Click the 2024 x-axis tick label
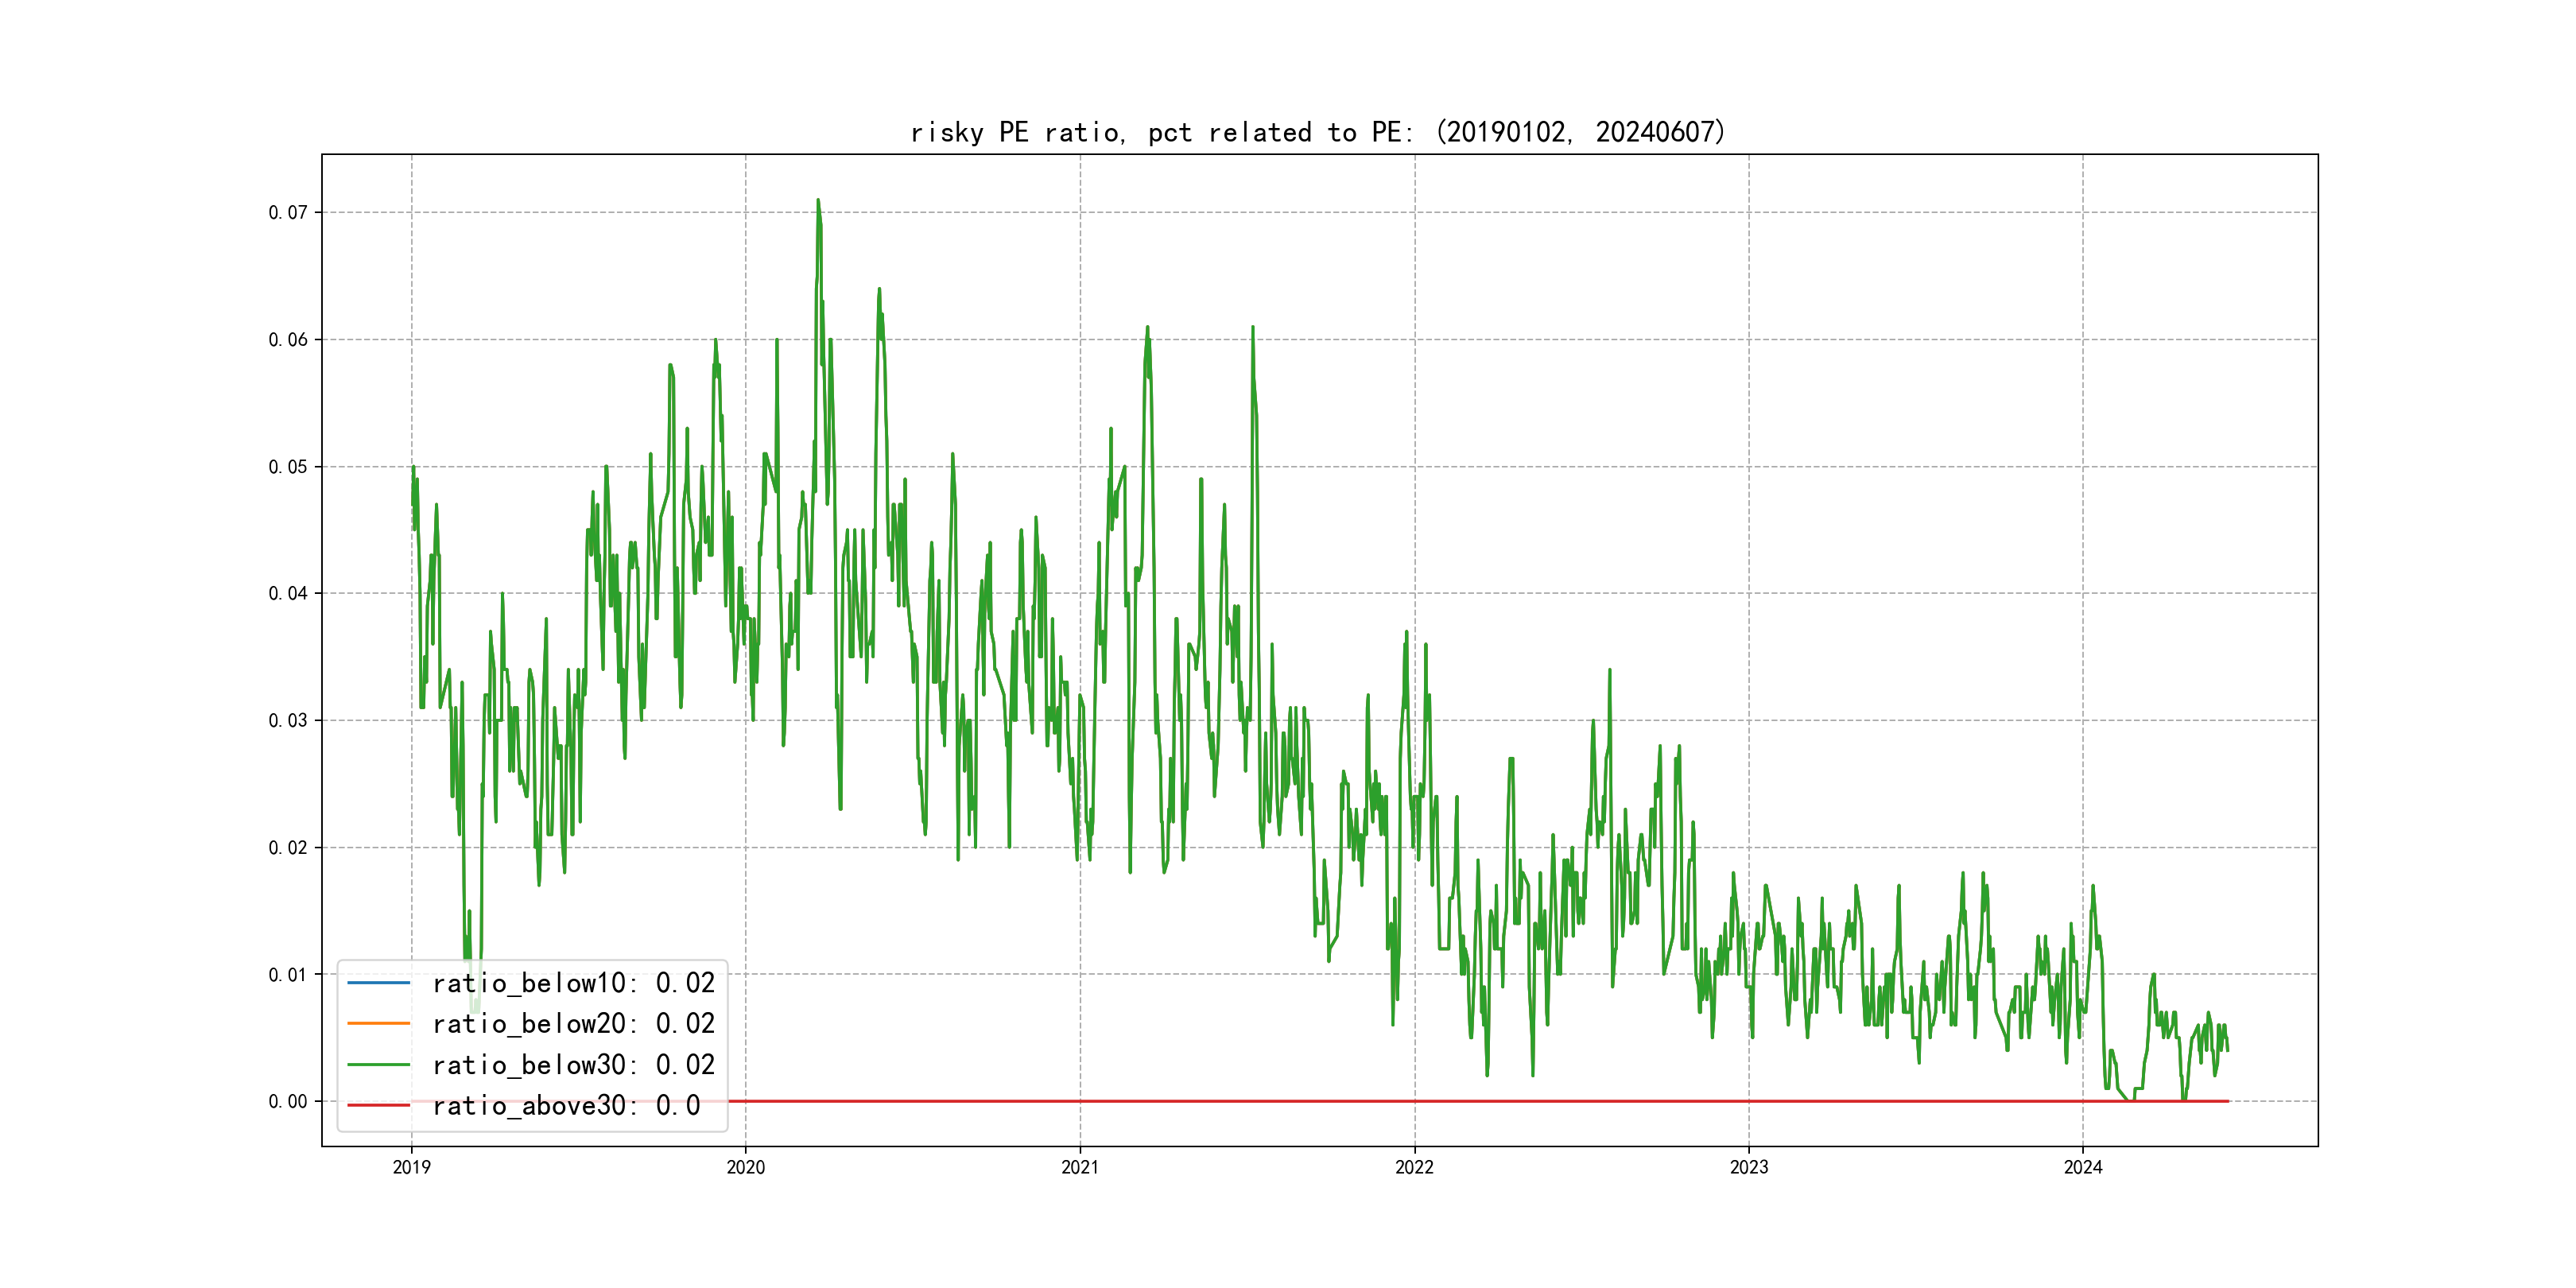Screen dimensions: 2576x1288 (2083, 1167)
